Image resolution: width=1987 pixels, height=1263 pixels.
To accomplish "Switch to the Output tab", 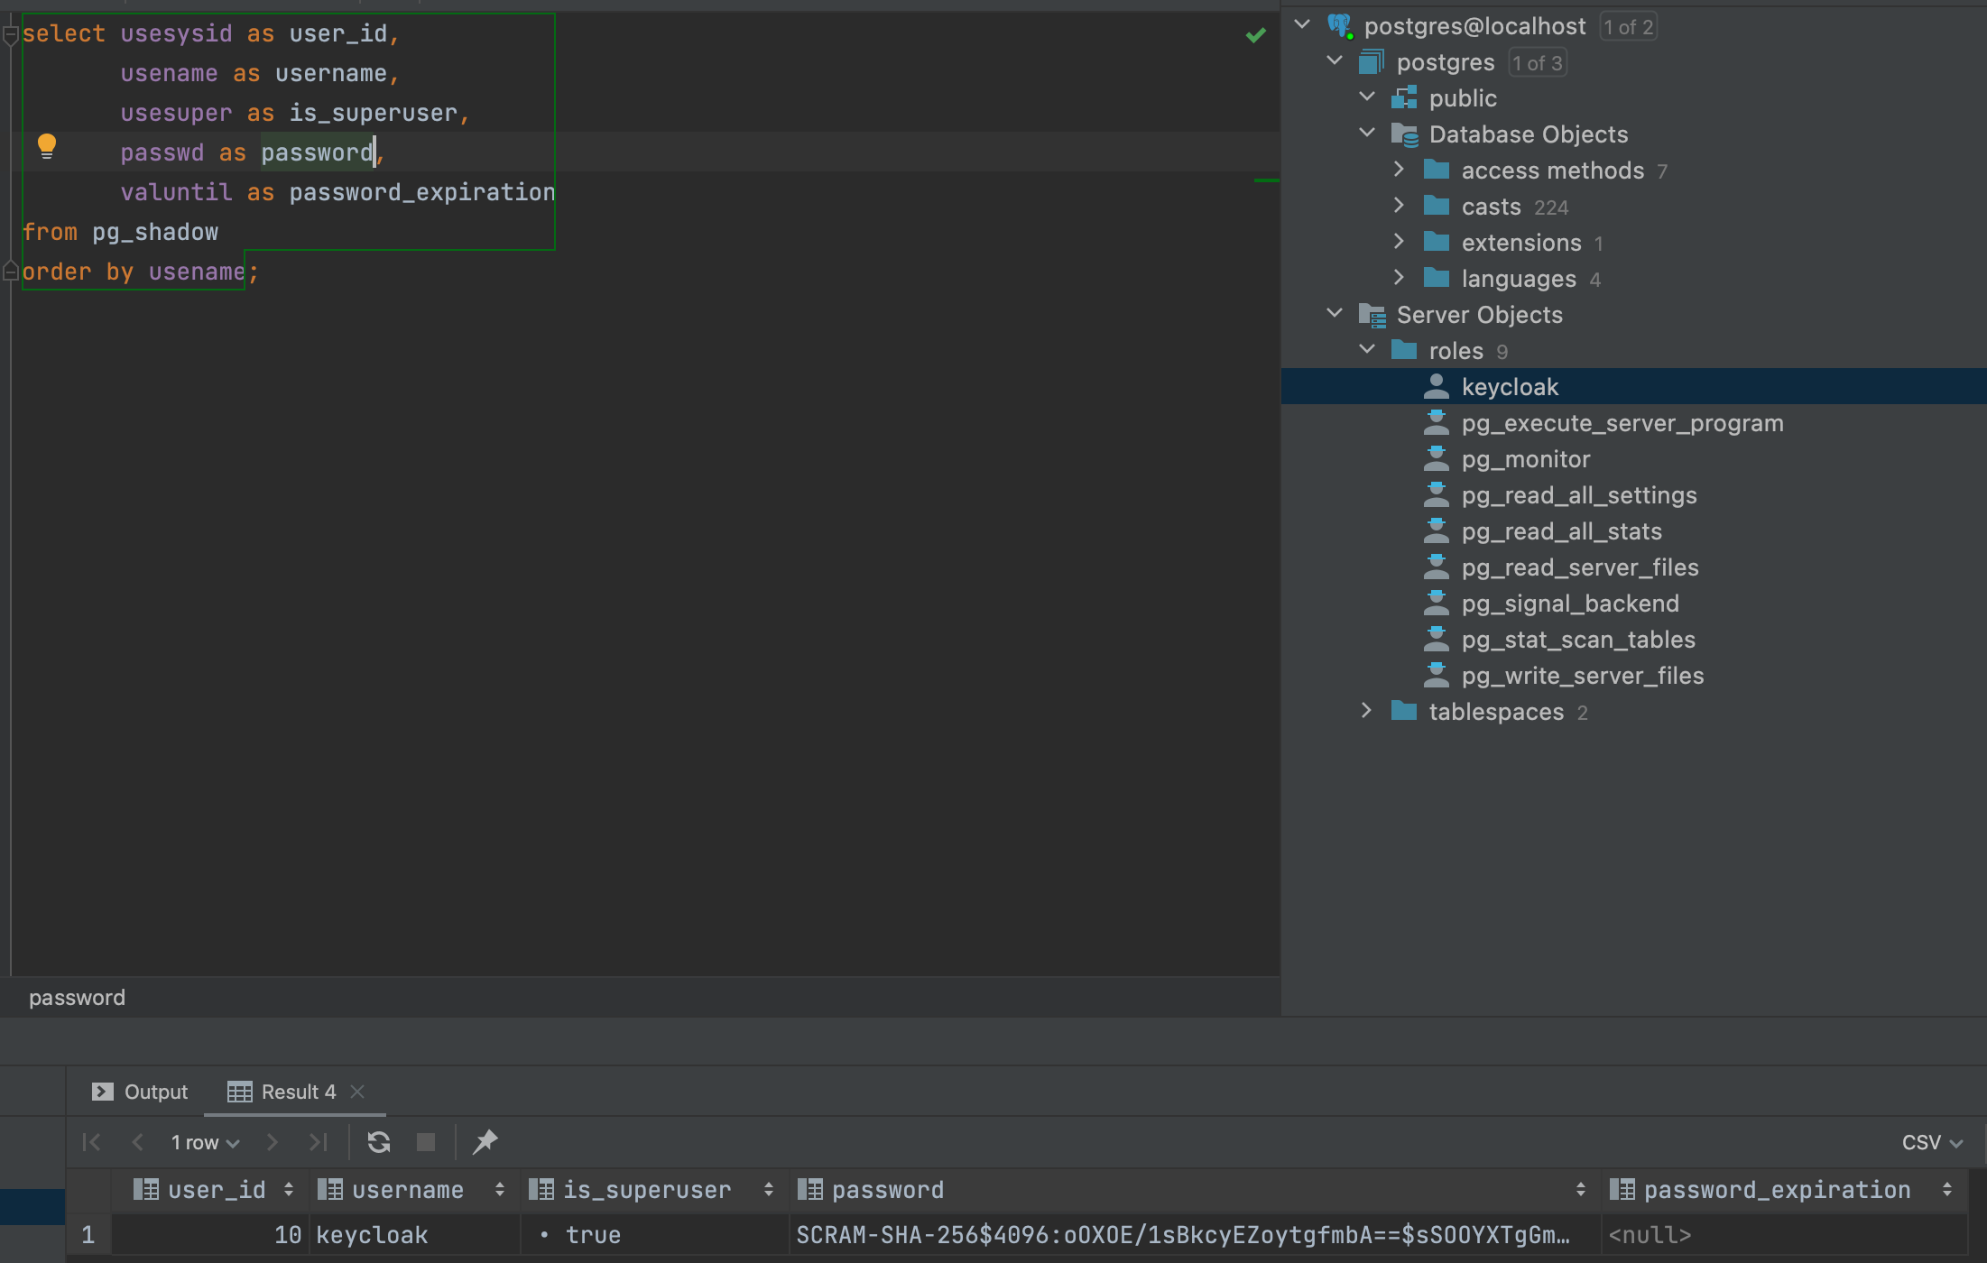I will [156, 1092].
